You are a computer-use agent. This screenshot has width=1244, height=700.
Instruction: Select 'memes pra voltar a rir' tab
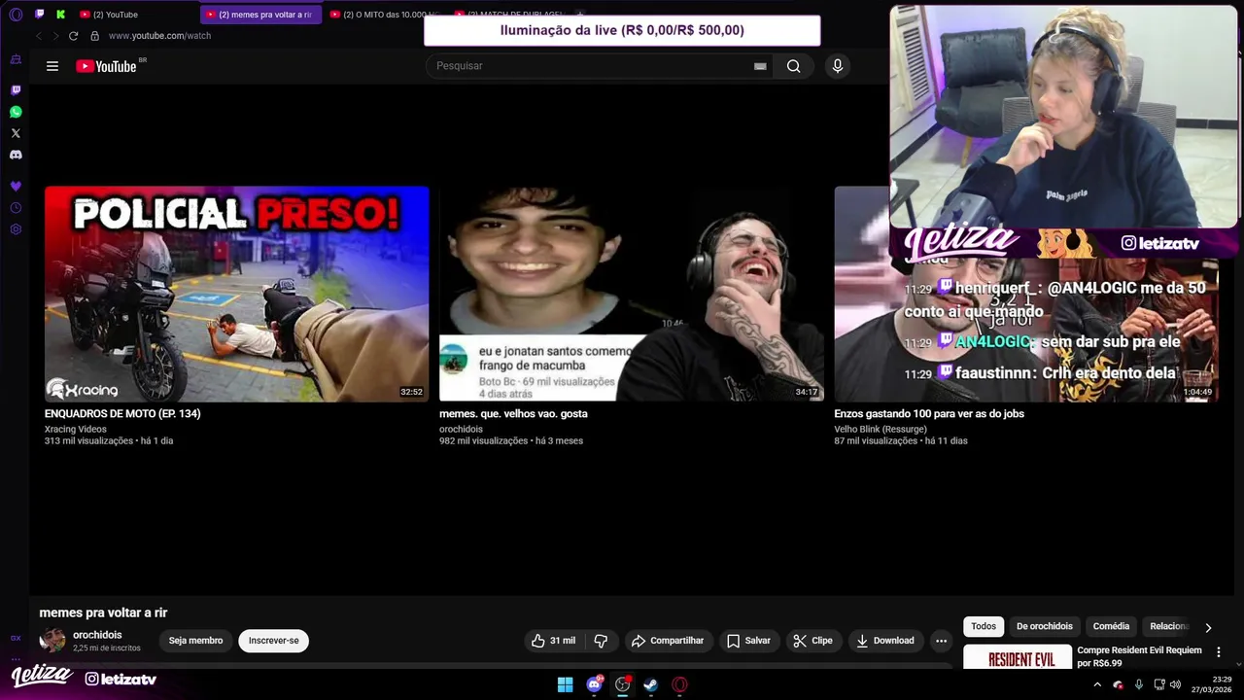pos(259,15)
